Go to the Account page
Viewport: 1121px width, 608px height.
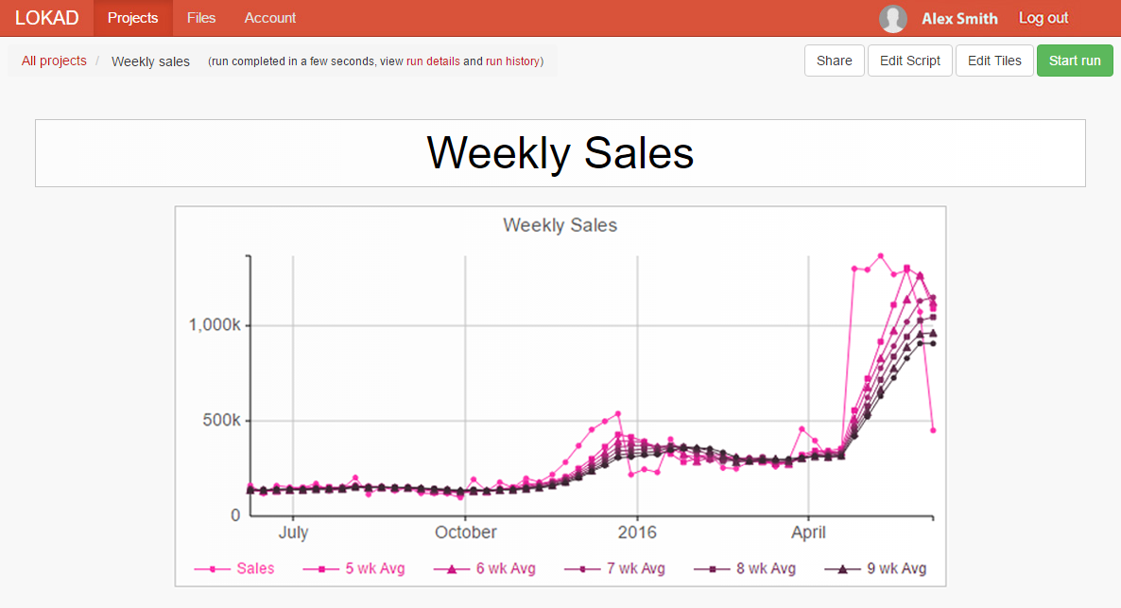click(269, 18)
